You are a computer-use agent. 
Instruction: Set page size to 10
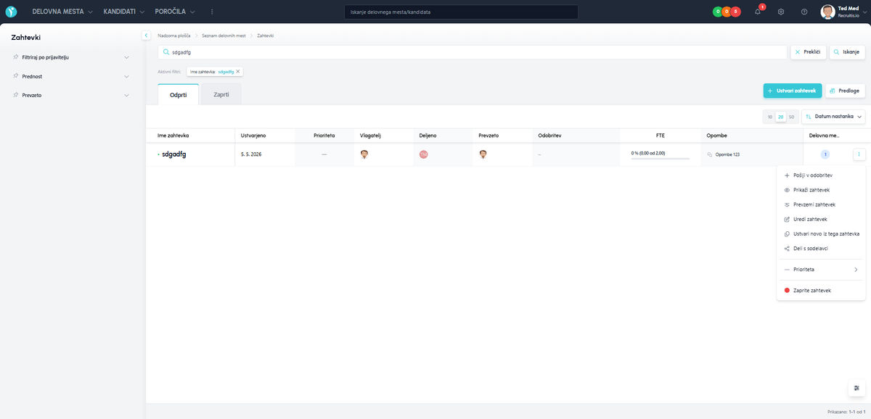pos(770,117)
